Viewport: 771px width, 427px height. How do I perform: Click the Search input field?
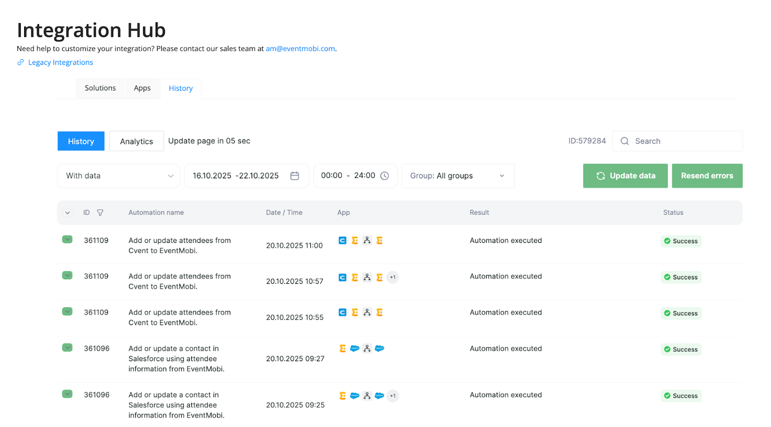(x=678, y=141)
